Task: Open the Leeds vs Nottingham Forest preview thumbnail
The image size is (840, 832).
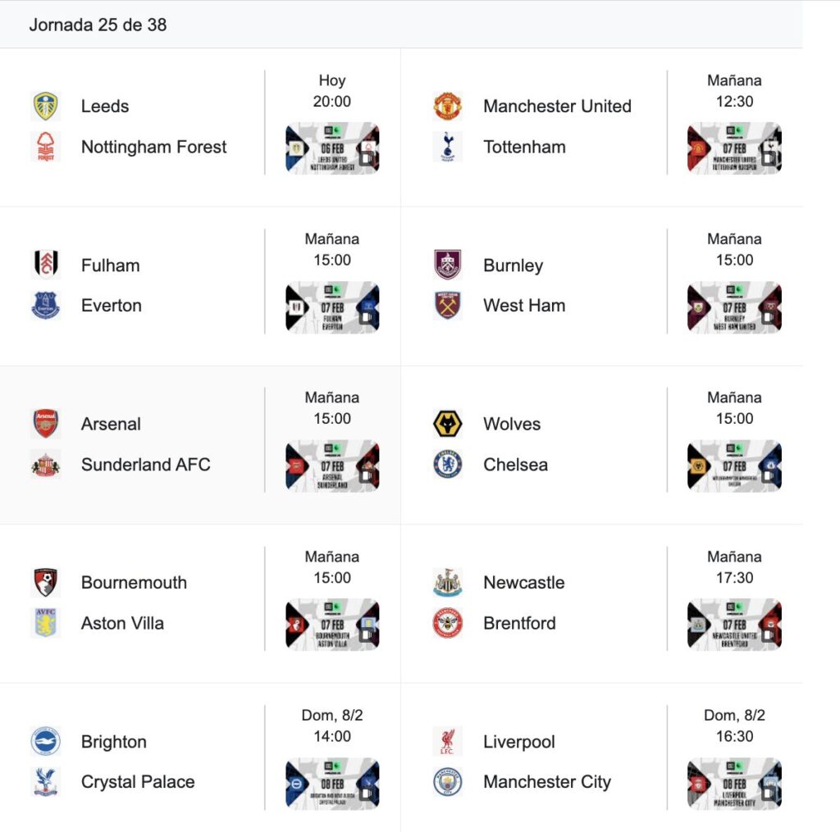Action: 332,148
